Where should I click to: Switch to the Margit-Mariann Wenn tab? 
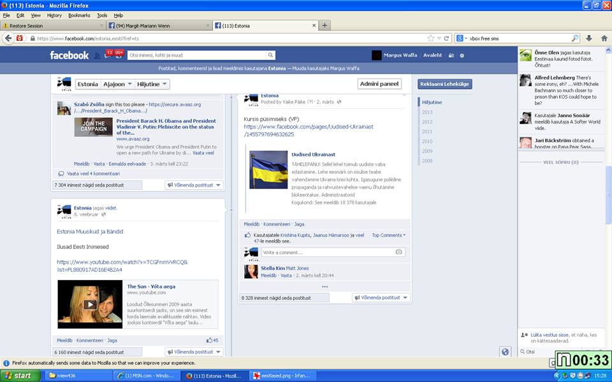point(159,25)
